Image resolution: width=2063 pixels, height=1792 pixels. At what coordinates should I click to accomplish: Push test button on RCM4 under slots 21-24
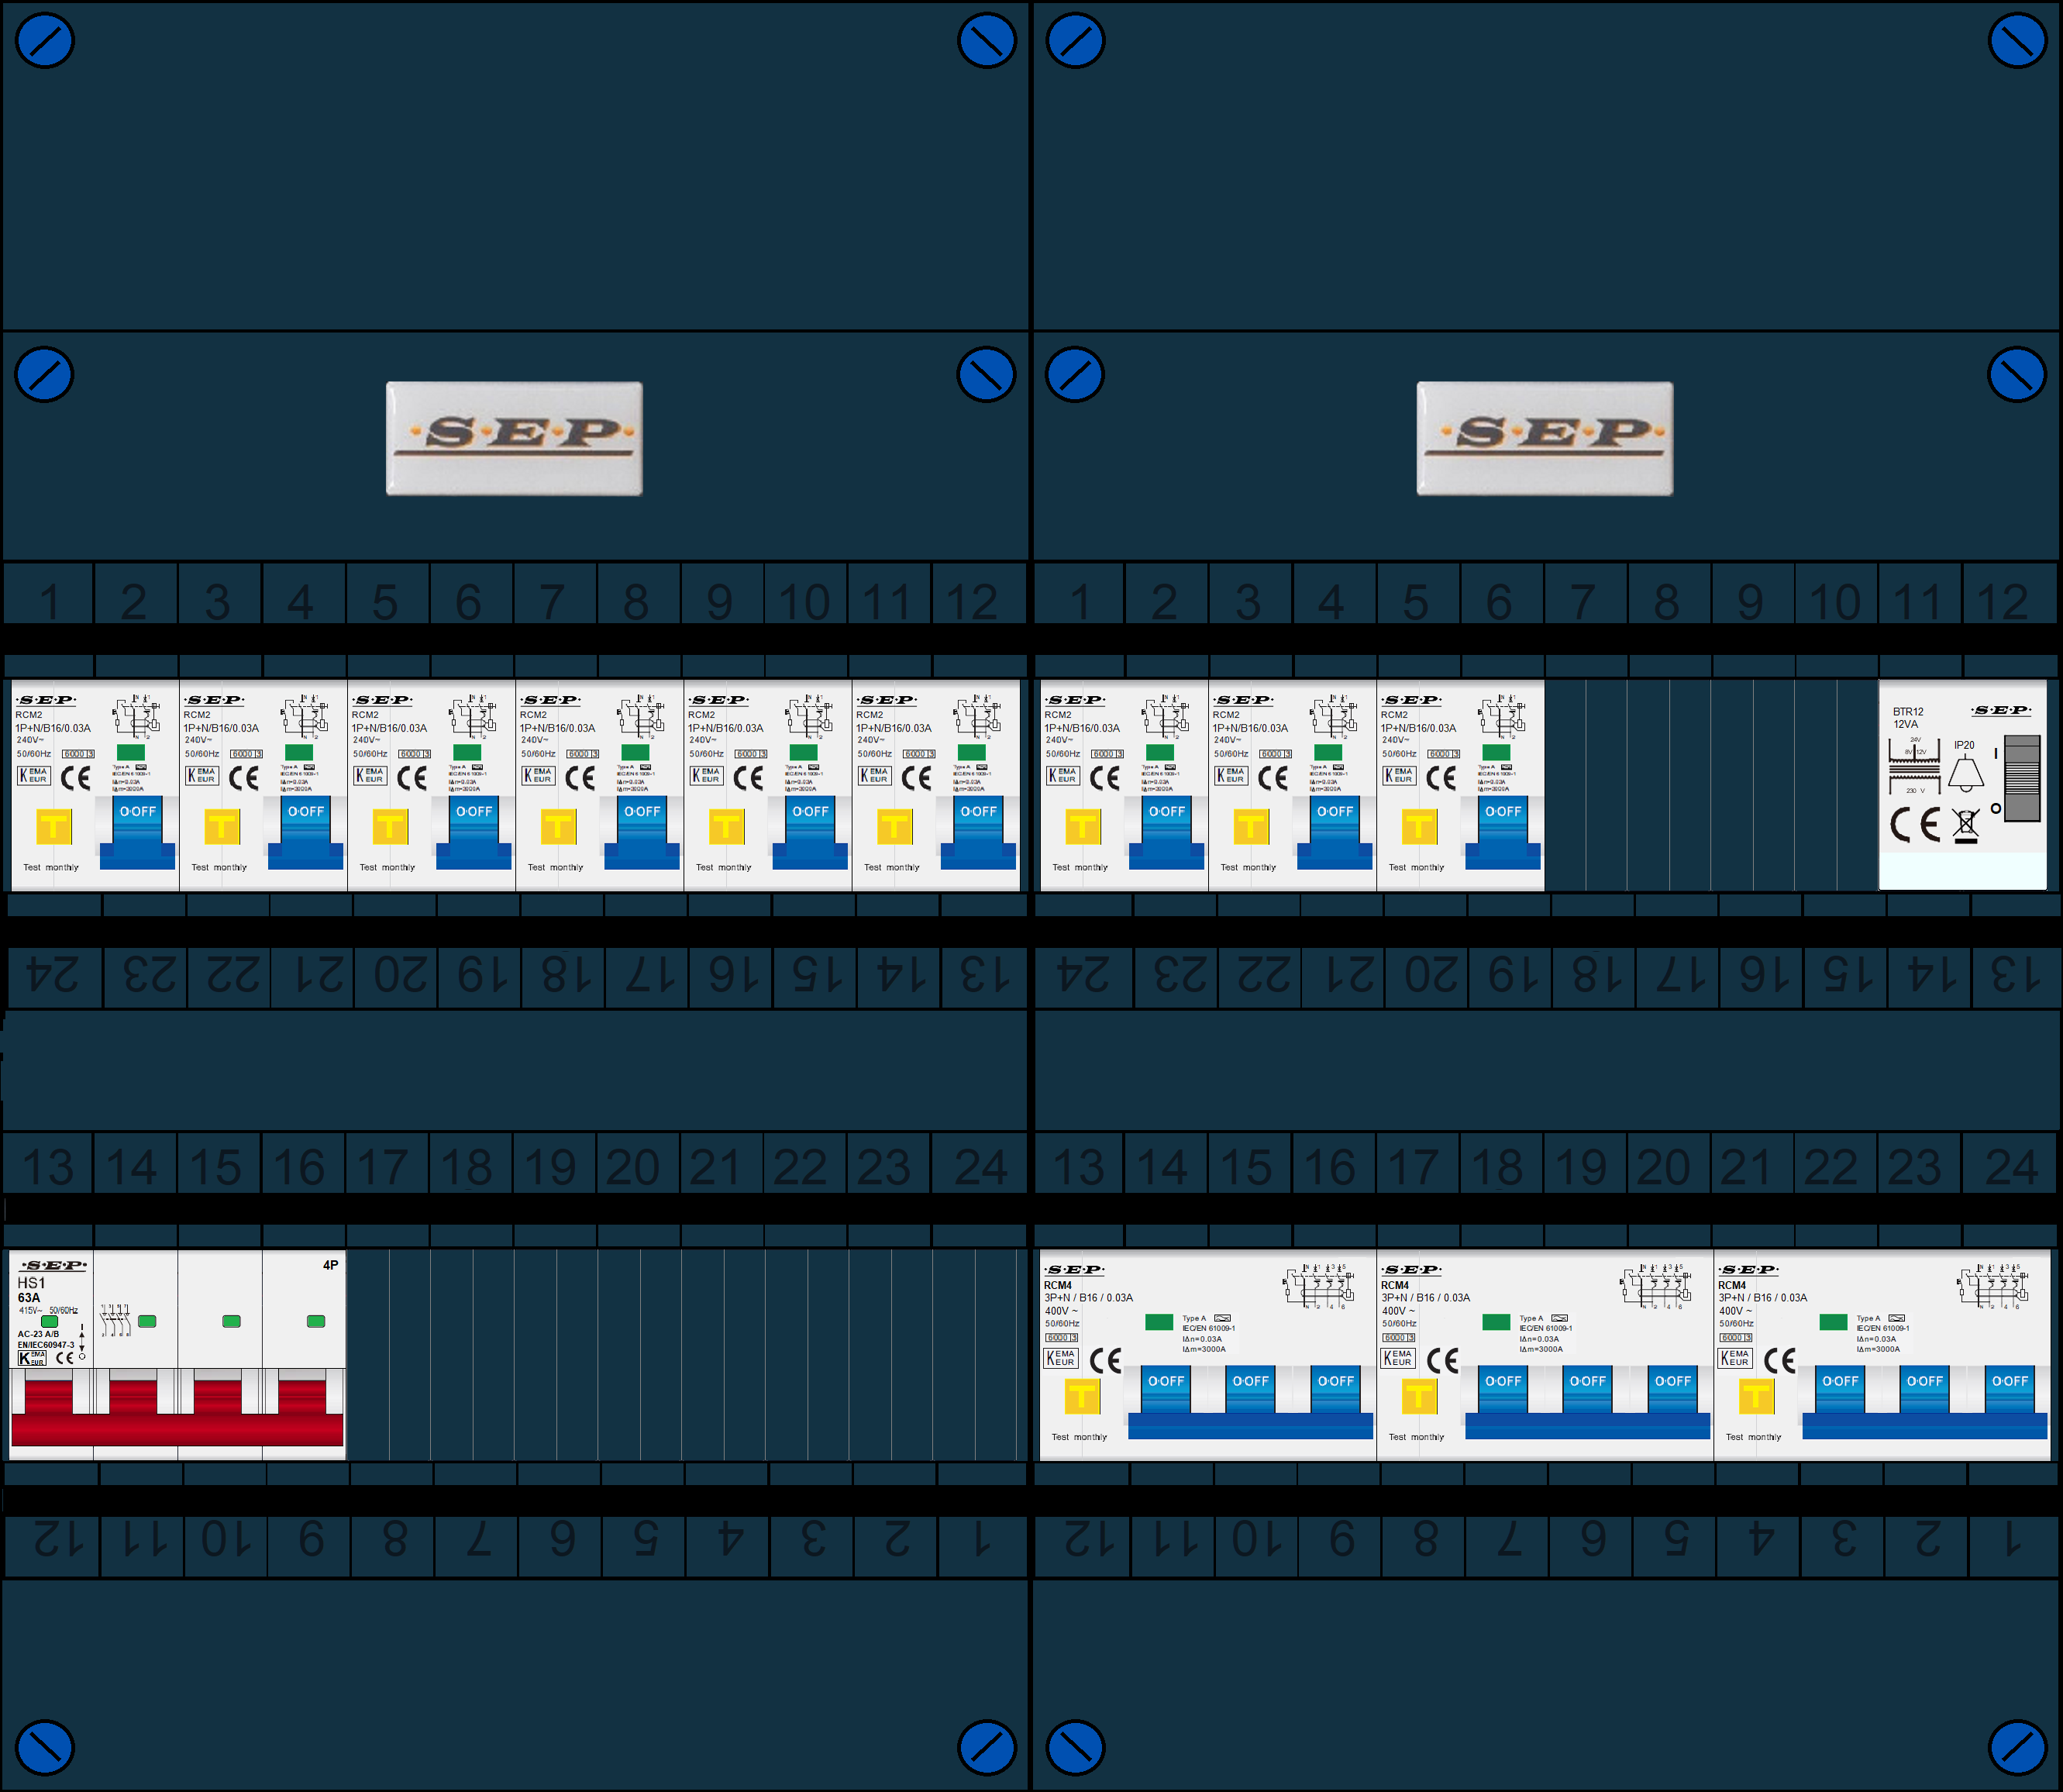coord(1756,1396)
